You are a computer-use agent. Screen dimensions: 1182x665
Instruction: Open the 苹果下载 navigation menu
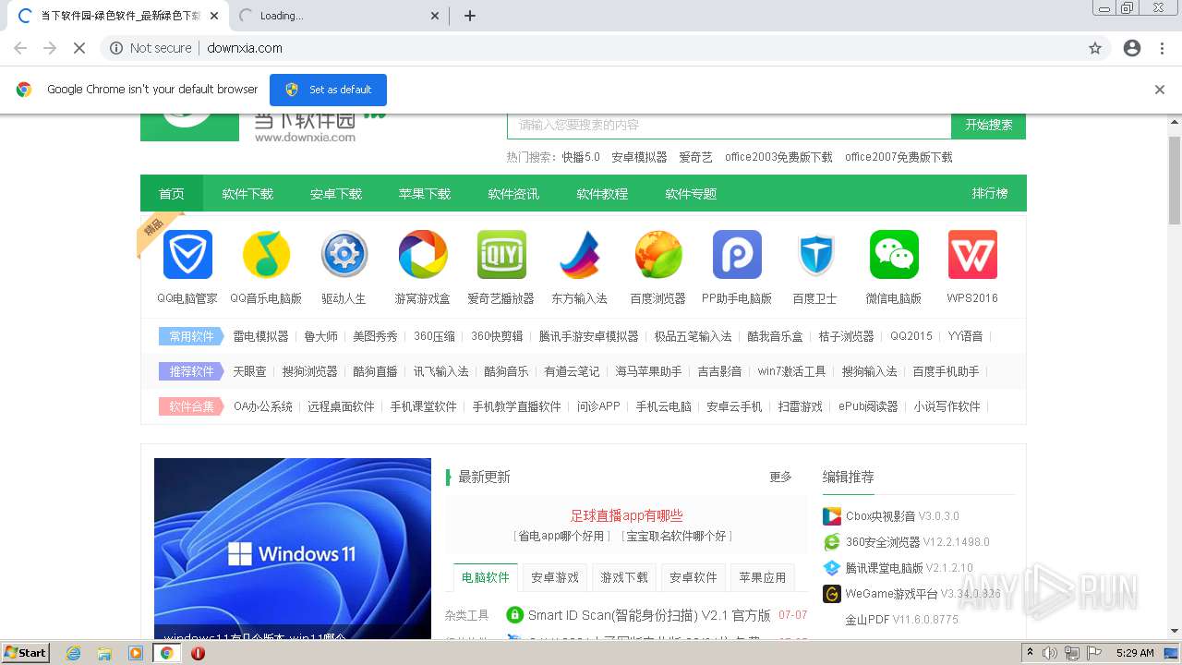pos(425,194)
